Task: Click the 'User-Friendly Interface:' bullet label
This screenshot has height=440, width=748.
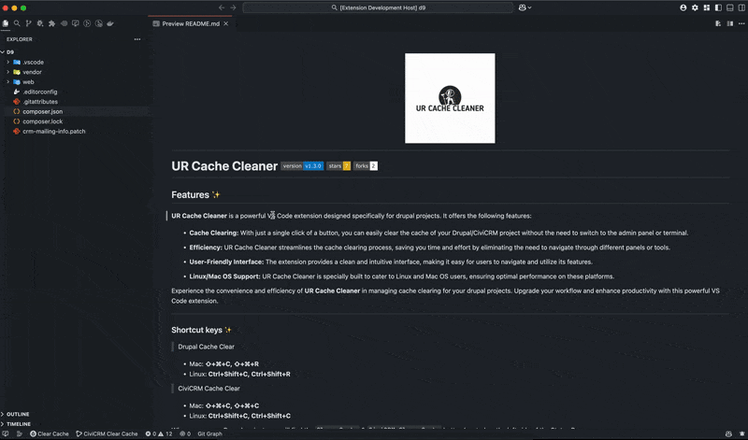Action: coord(226,262)
